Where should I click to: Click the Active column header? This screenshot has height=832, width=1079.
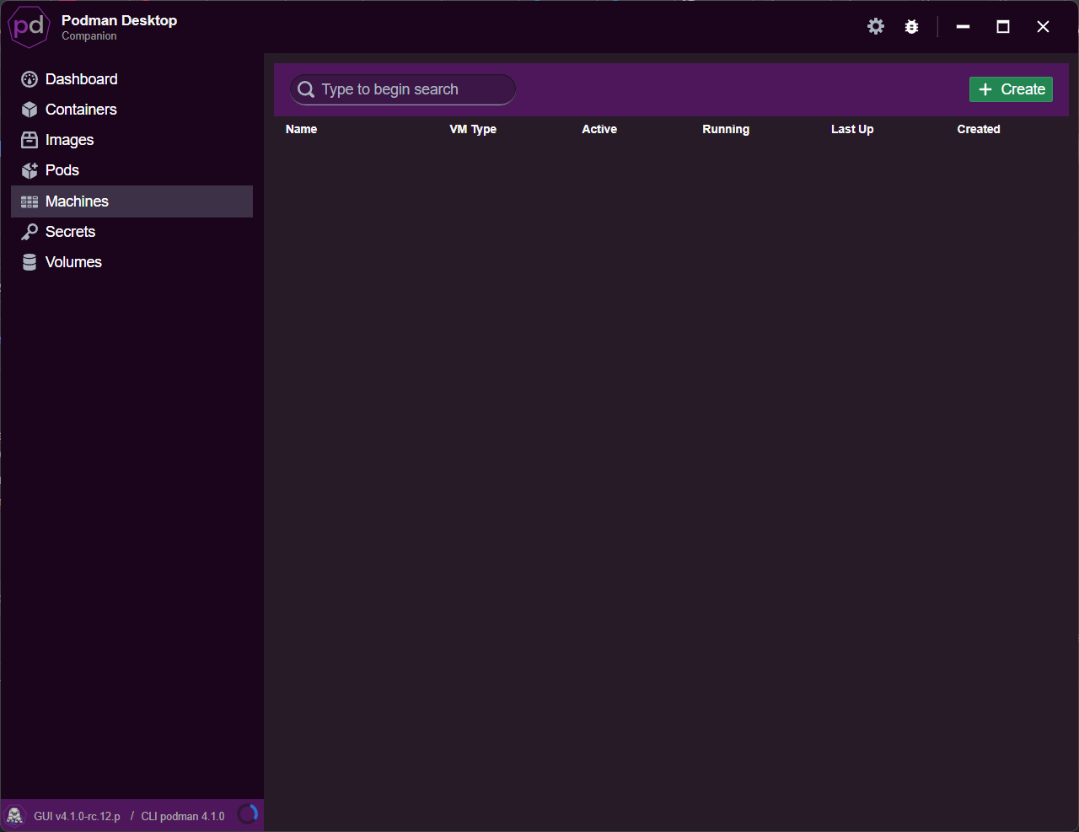(x=599, y=129)
